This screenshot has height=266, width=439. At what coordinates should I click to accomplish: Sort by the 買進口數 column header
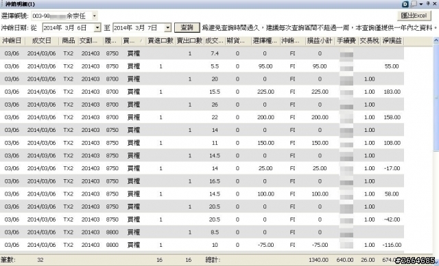click(x=161, y=41)
